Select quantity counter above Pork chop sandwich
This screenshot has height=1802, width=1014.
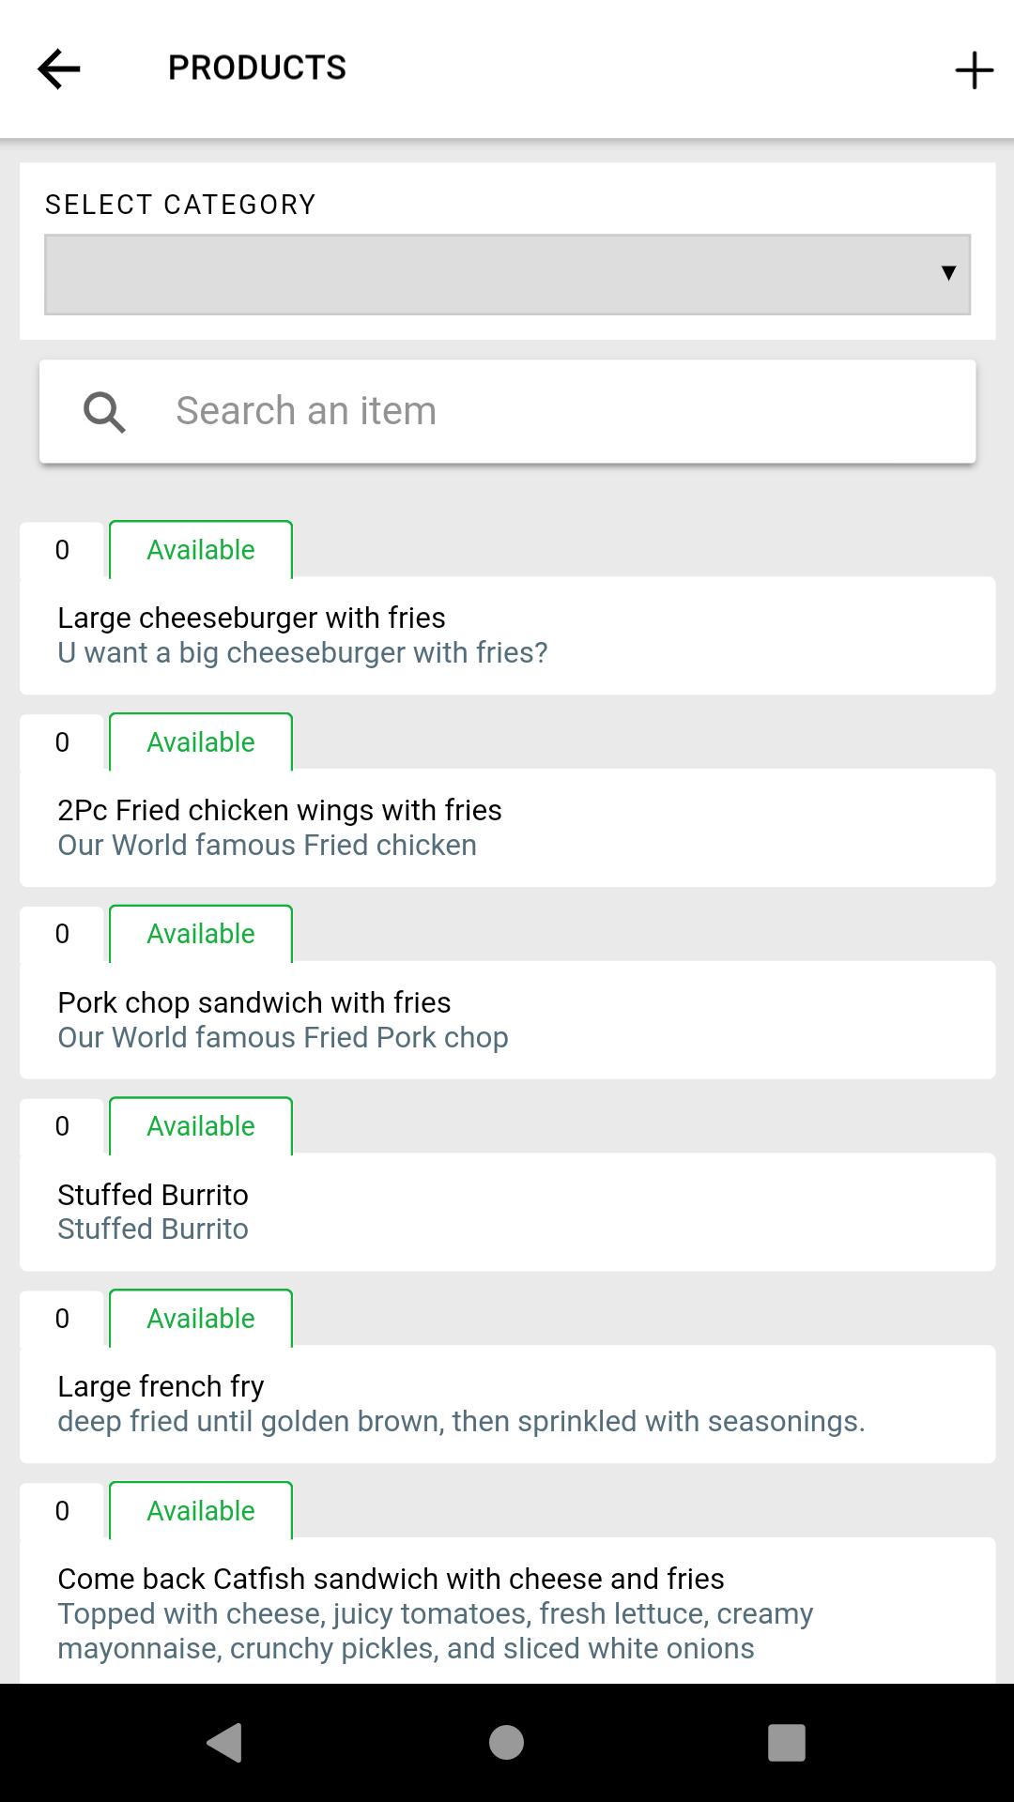point(62,934)
